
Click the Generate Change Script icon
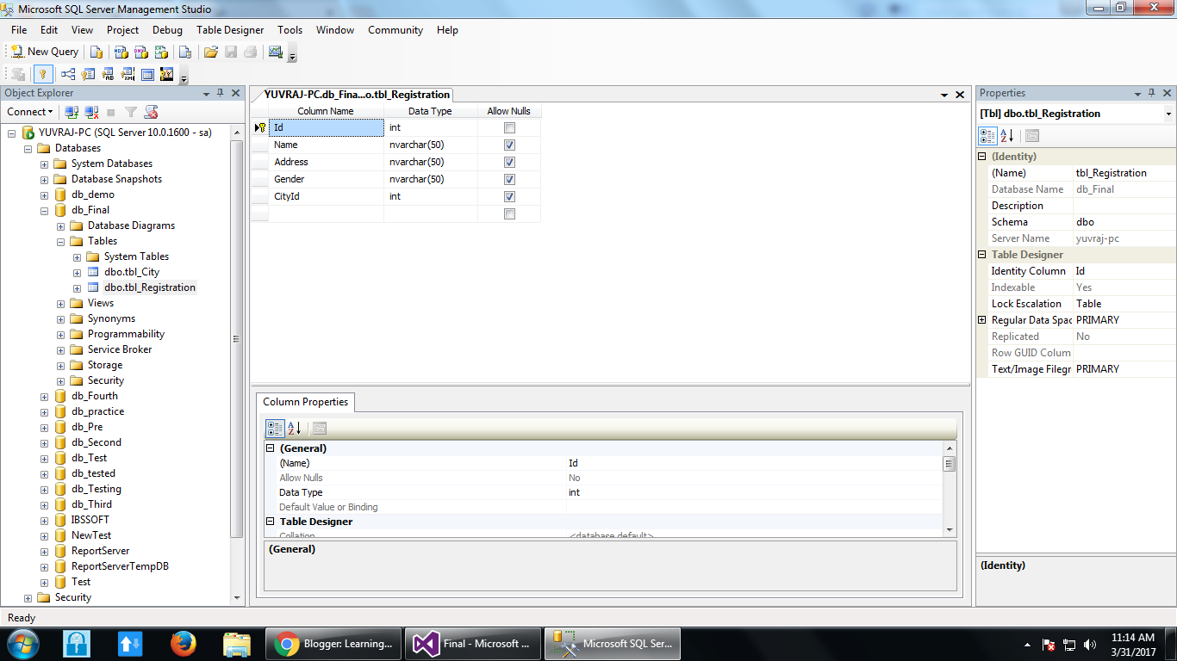coord(19,74)
